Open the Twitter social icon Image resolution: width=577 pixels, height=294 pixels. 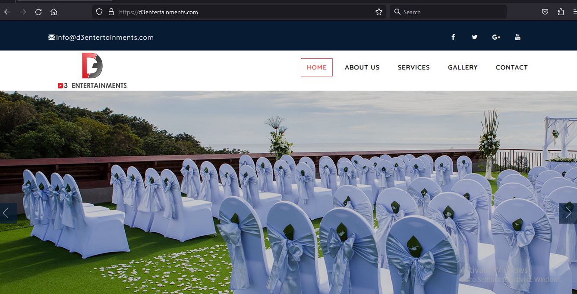click(x=475, y=37)
